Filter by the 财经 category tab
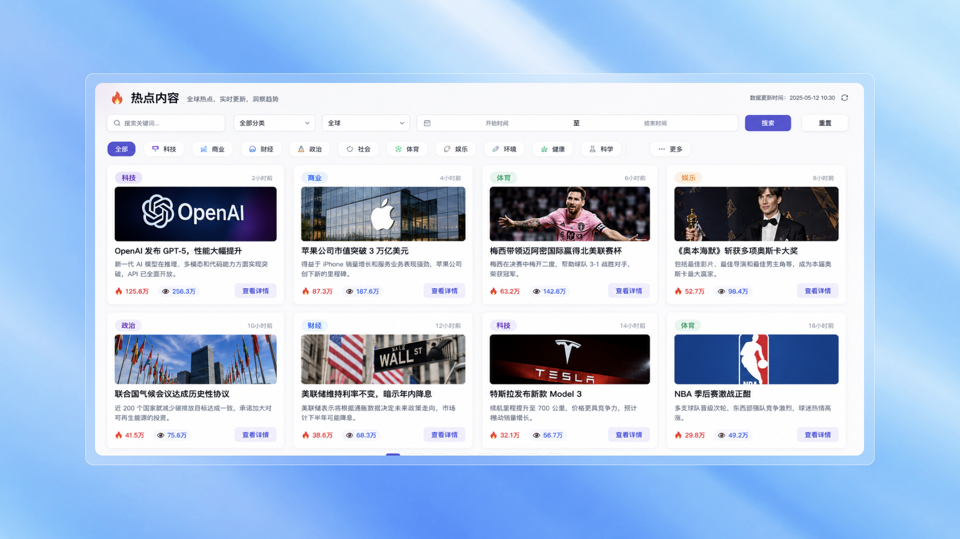The width and height of the screenshot is (960, 539). (x=261, y=149)
